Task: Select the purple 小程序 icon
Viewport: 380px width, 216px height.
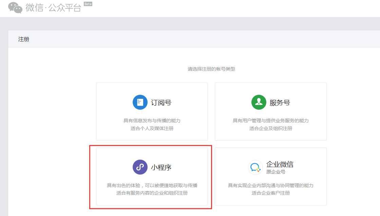Action: 140,167
